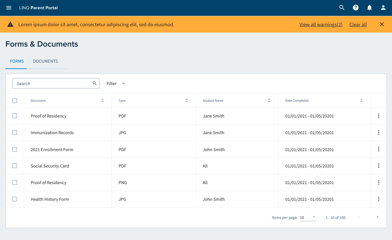The height and width of the screenshot is (240, 392).
Task: Click the View all warnings(2) link
Action: pyautogui.click(x=321, y=24)
